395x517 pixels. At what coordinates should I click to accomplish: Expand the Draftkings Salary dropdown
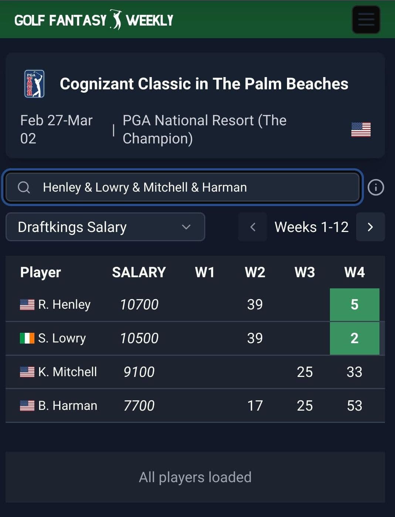pyautogui.click(x=105, y=227)
